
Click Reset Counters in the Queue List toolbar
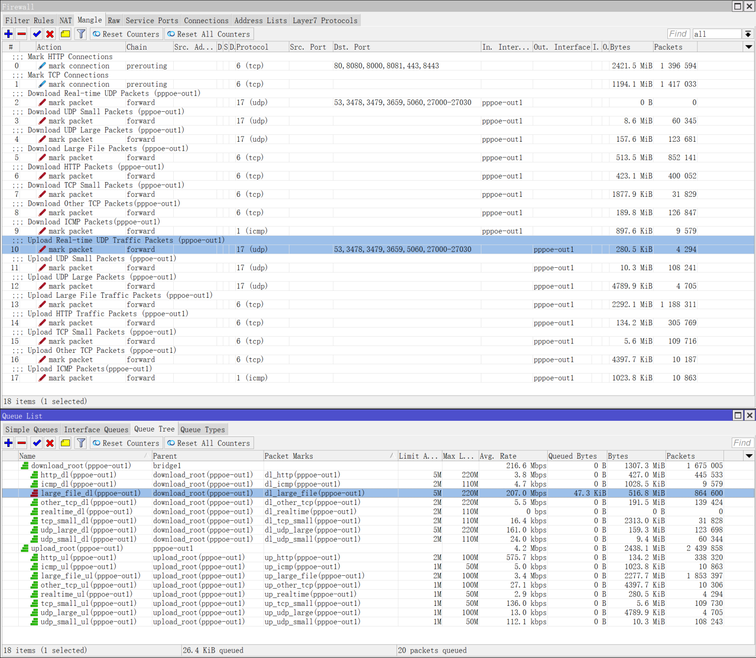click(x=126, y=443)
